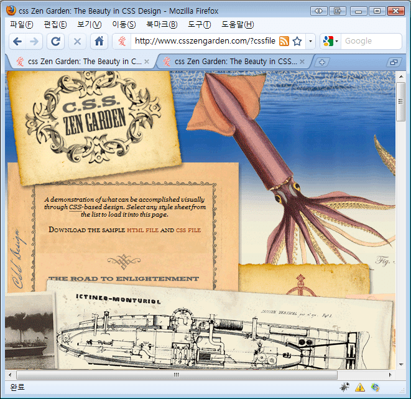Close the first css Zen Garden tab
Image resolution: width=411 pixels, height=399 pixels.
pyautogui.click(x=147, y=62)
